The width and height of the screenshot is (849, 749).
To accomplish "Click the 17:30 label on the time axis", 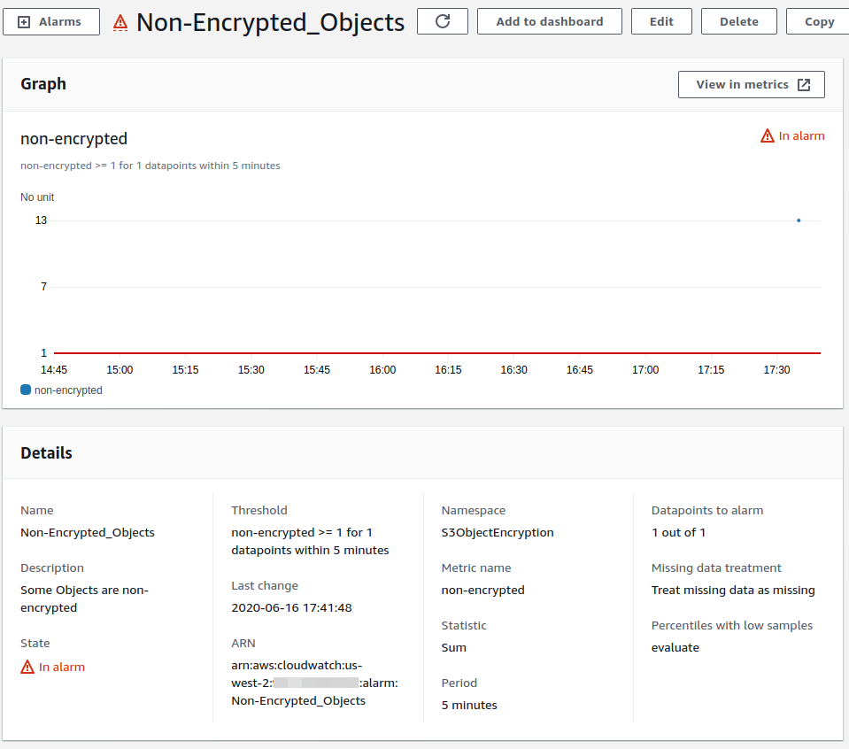I will 776,370.
